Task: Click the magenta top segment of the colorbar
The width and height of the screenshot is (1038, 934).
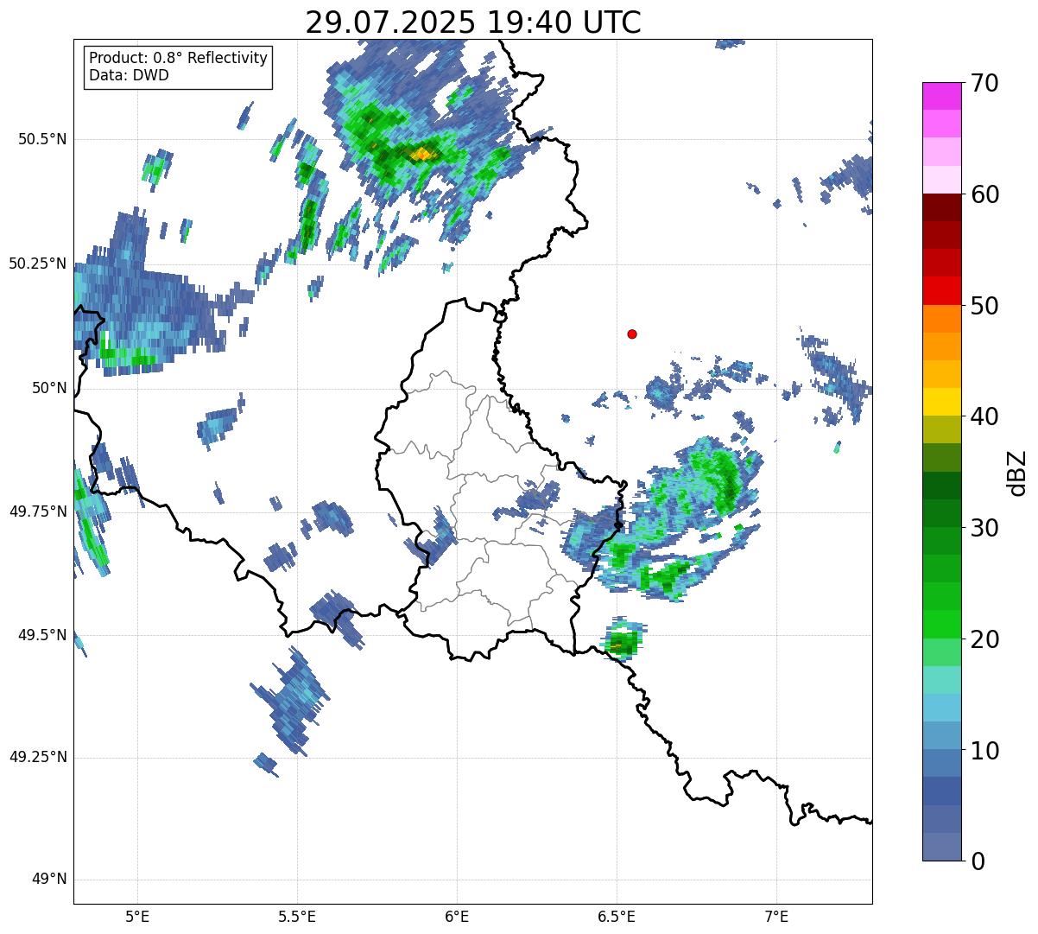Action: [941, 96]
